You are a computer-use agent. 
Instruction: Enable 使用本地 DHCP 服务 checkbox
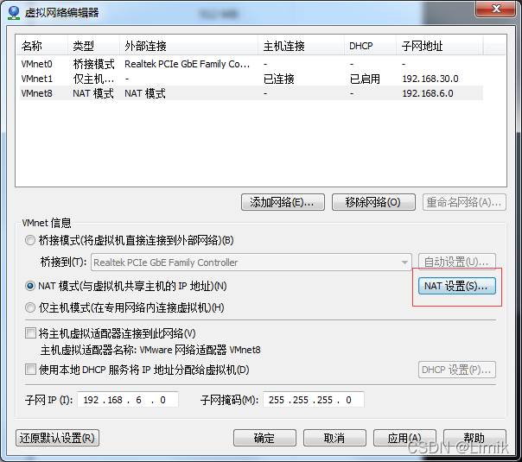coord(30,370)
